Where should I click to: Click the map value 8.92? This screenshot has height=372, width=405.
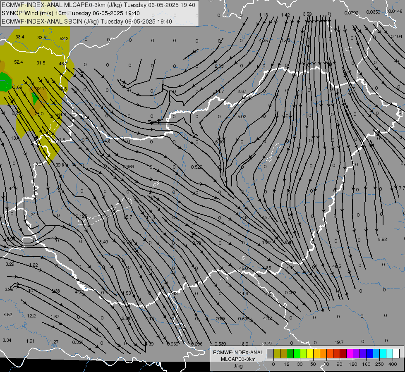(383, 239)
